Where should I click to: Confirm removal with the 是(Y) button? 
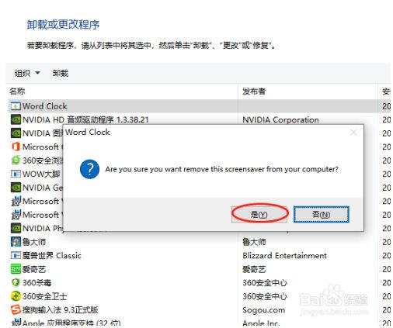(x=259, y=214)
